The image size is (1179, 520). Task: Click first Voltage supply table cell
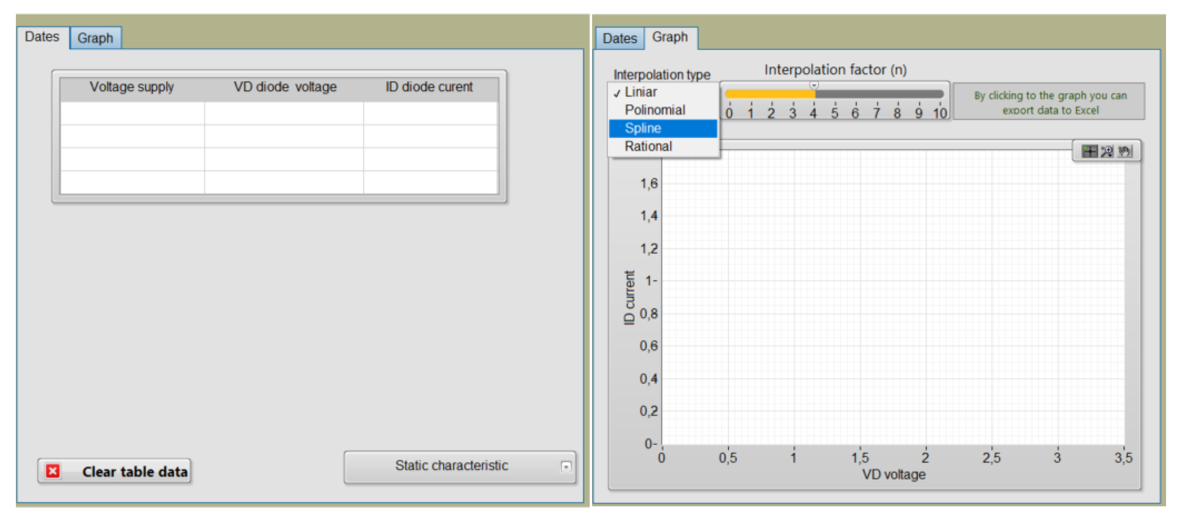(132, 113)
